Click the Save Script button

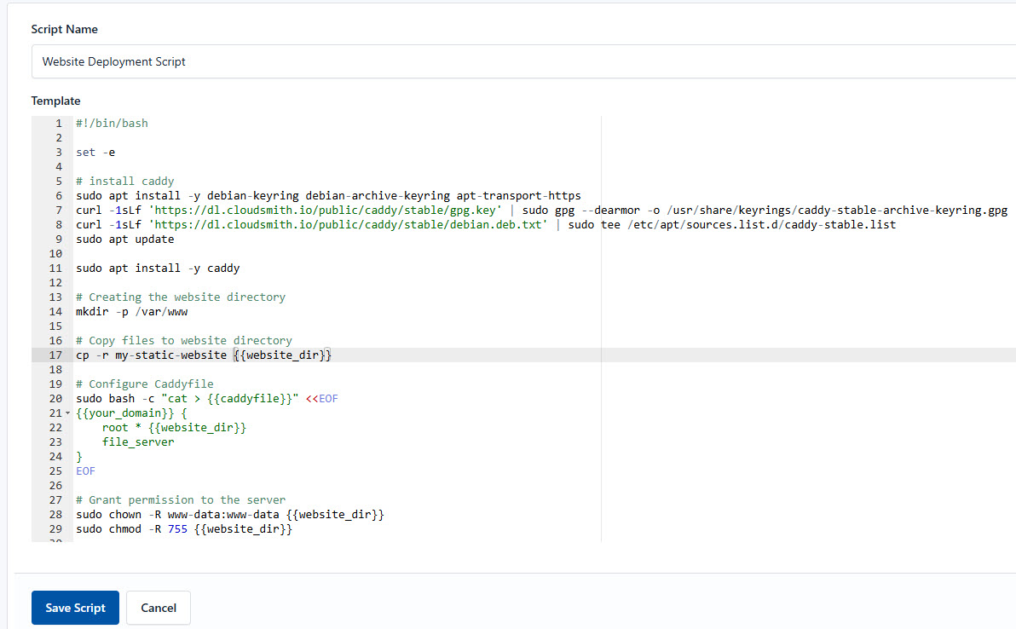point(75,608)
